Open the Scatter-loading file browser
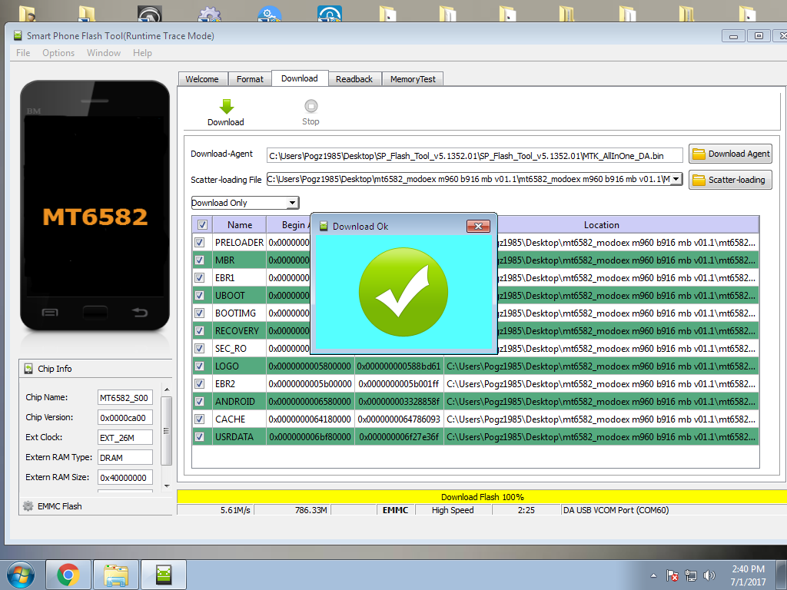 pyautogui.click(x=730, y=180)
